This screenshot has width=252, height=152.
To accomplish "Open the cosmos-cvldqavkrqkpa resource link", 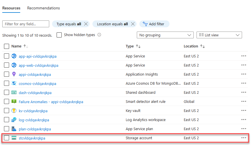I will point(38,84).
